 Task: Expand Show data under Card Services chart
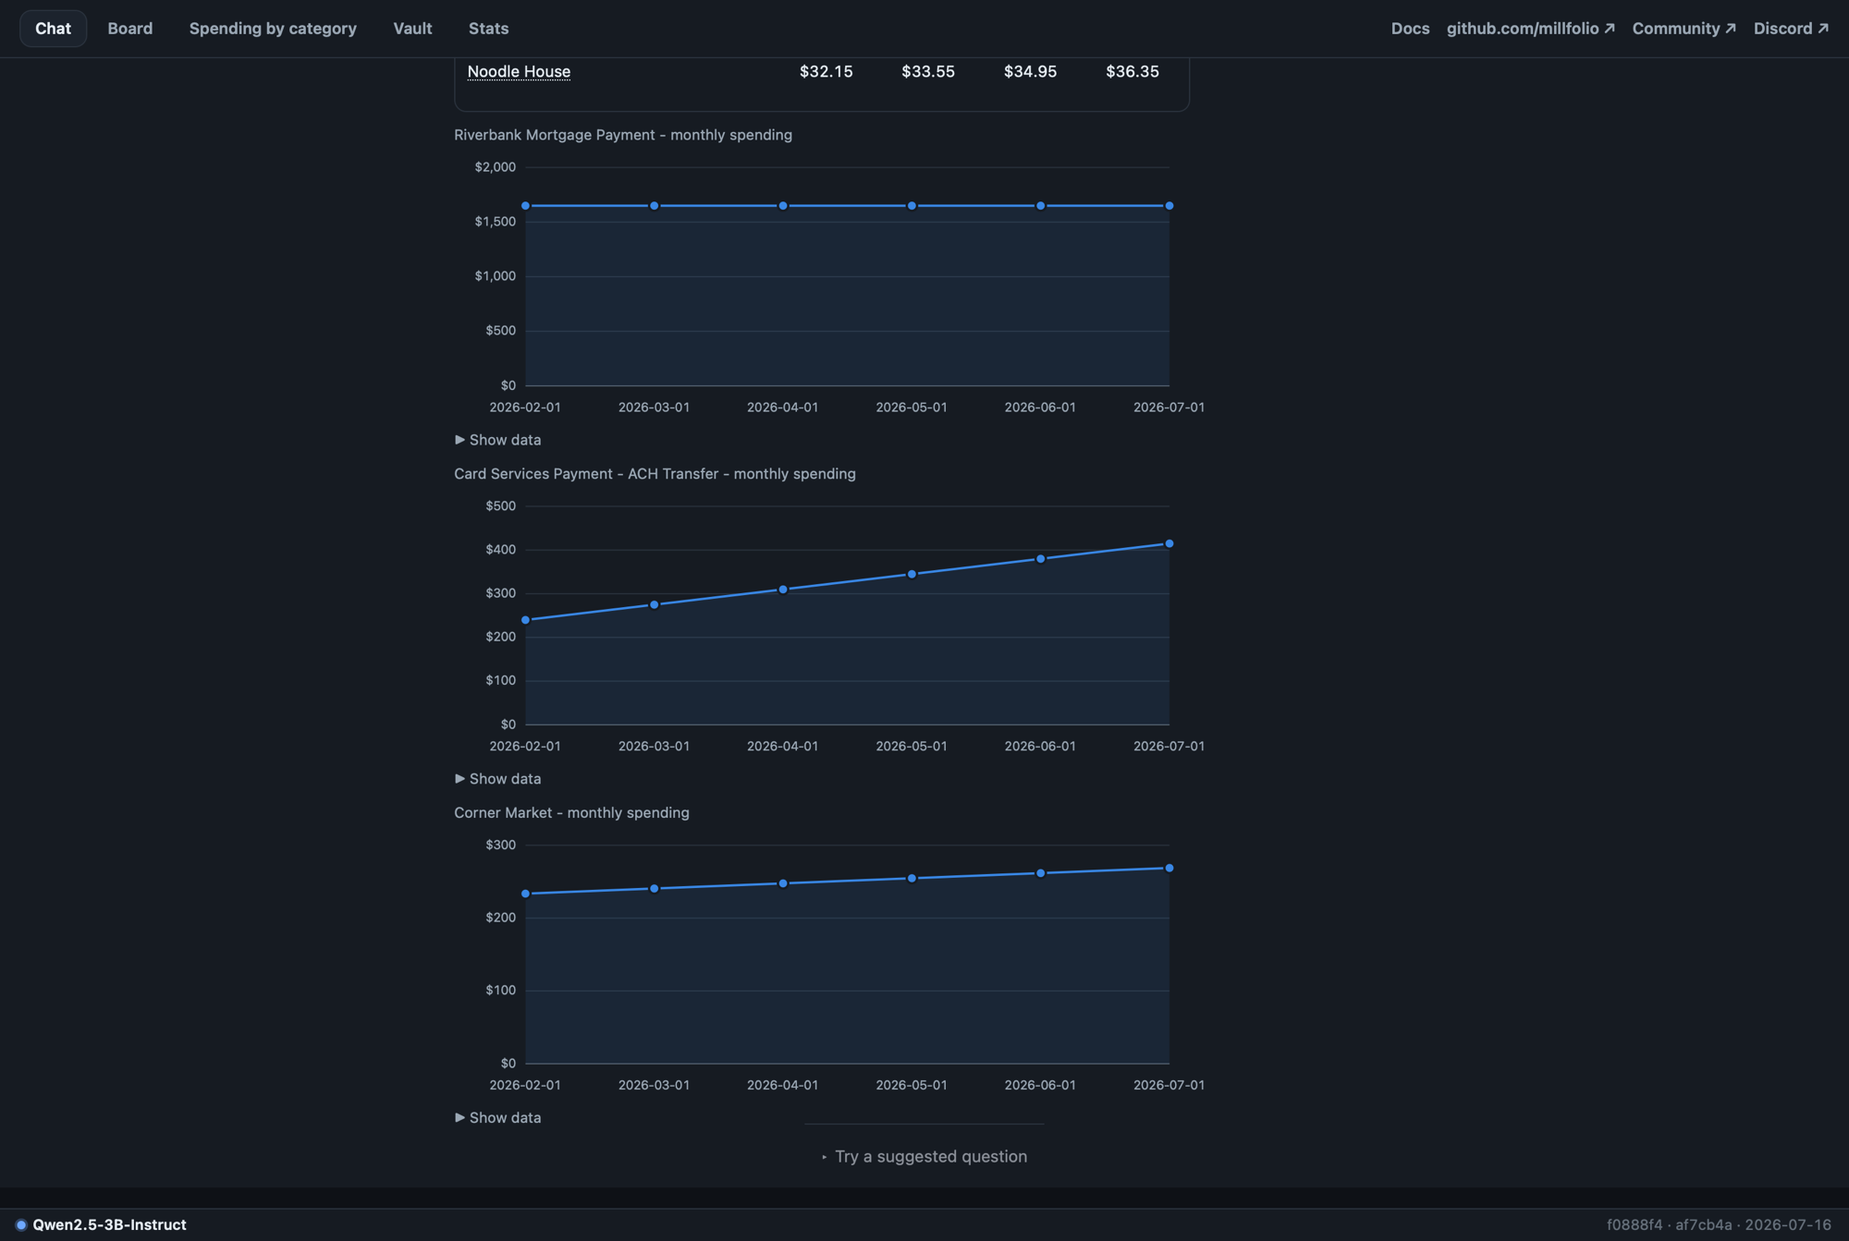[497, 779]
